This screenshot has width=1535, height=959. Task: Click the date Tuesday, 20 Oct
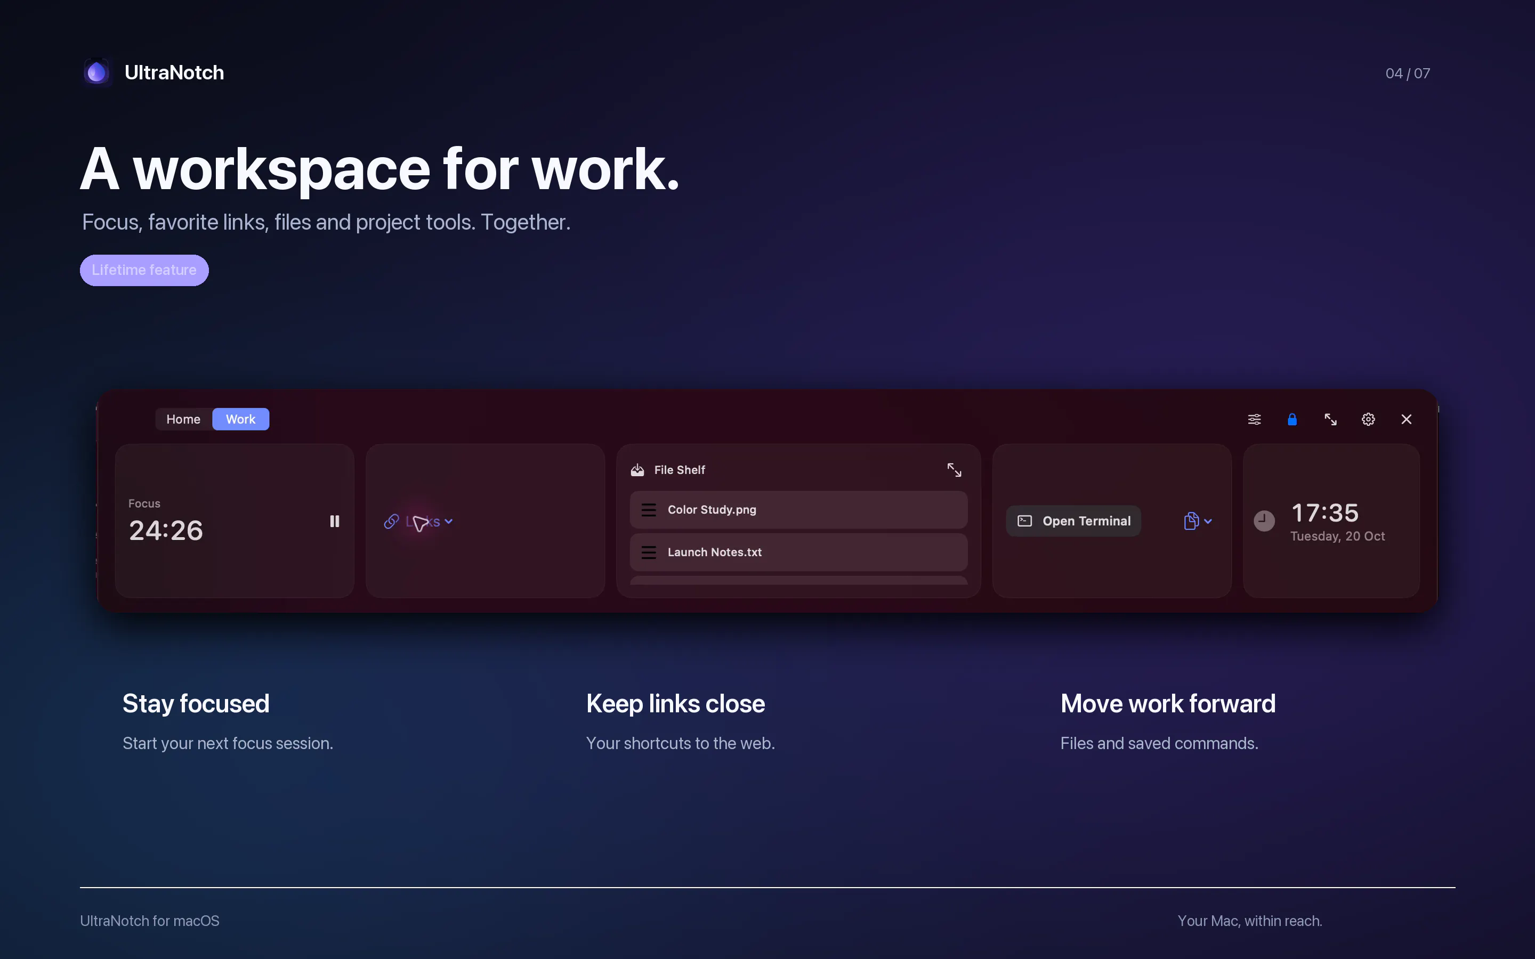click(x=1337, y=537)
